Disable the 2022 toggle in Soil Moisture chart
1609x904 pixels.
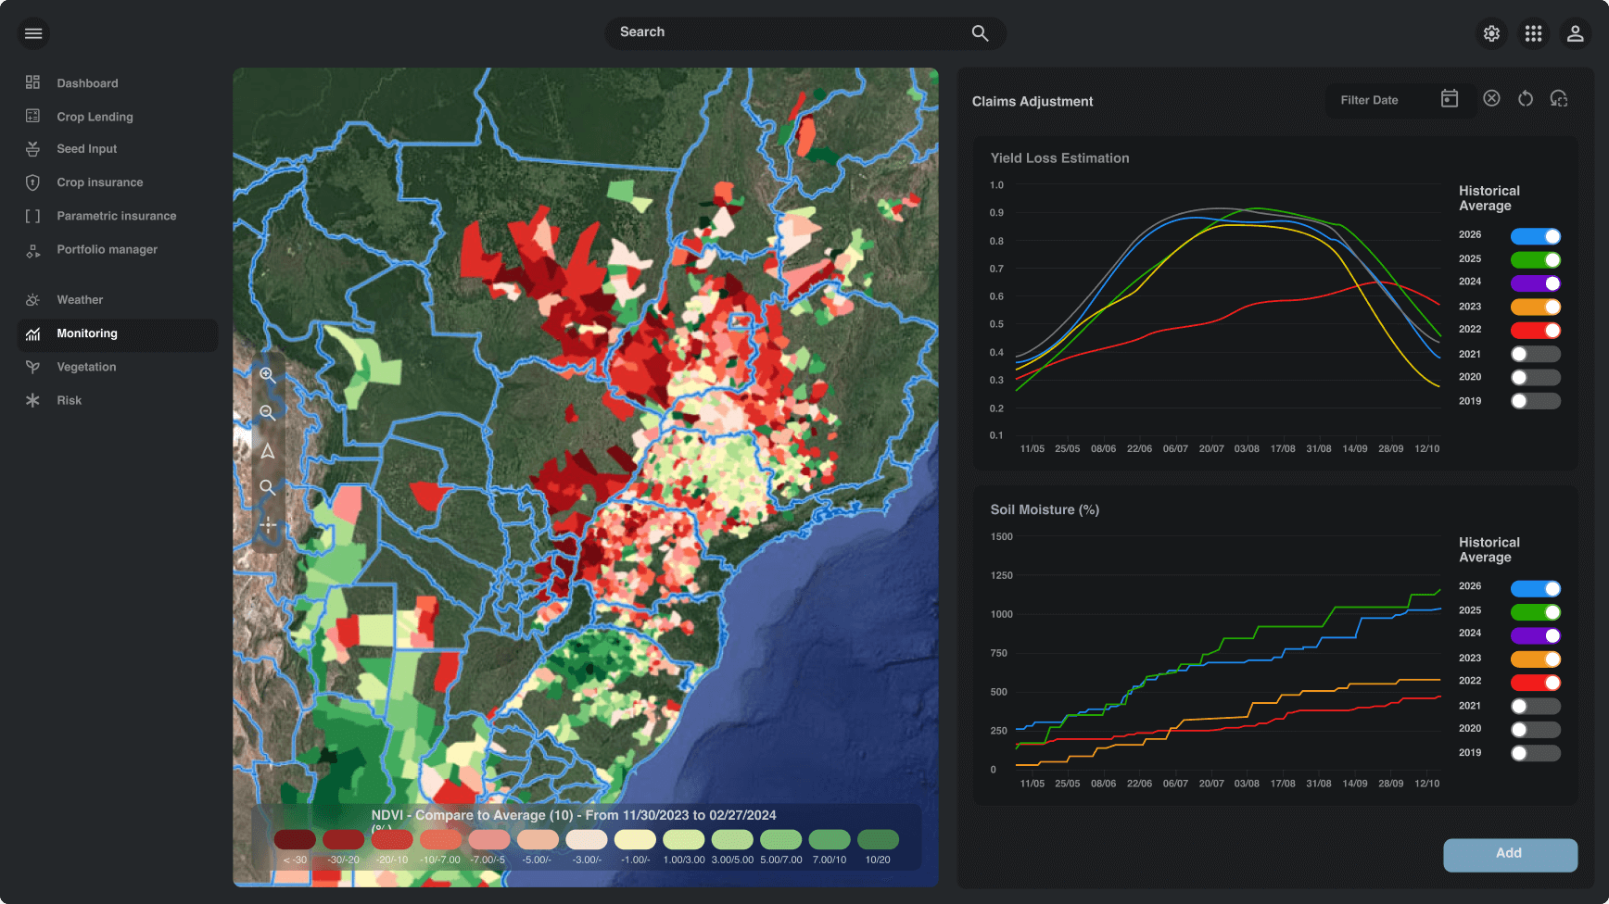1535,682
